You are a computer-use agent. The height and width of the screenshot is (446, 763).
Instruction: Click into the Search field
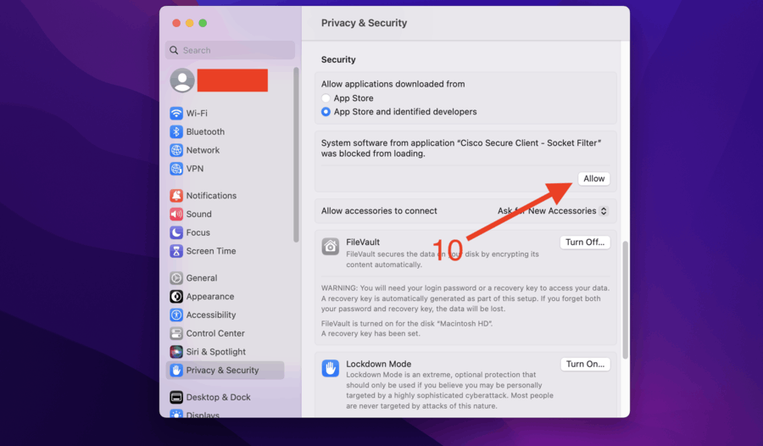click(230, 50)
